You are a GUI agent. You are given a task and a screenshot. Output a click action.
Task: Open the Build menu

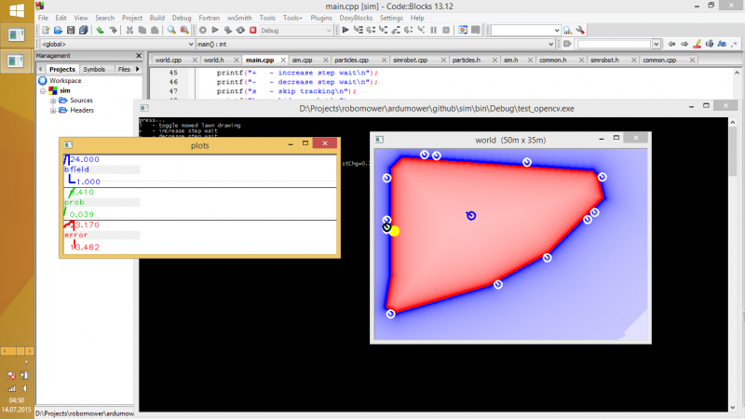[157, 18]
